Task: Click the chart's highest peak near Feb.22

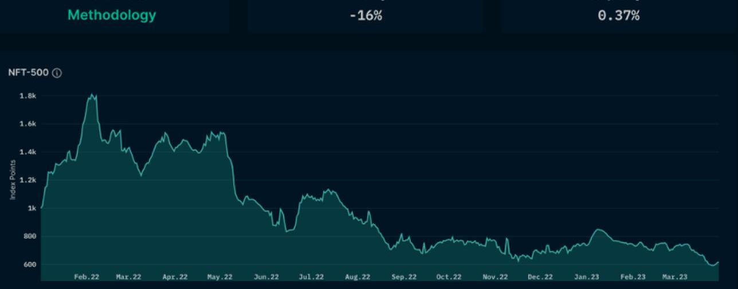Action: pos(92,95)
